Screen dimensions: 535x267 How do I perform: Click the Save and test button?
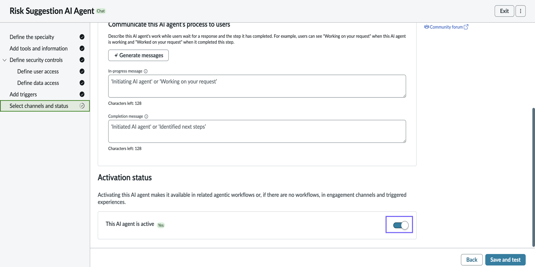coord(505,260)
